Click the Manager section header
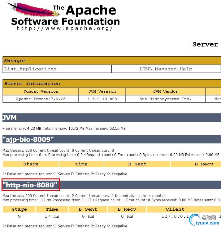Image resolution: width=221 pixels, height=228 pixels. click(x=112, y=61)
